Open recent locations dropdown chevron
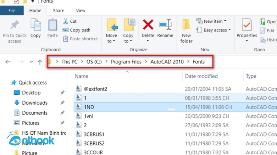This screenshot has height=155, width=277. click(31, 62)
